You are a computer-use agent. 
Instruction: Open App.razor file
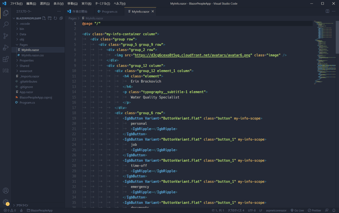[x=26, y=92]
